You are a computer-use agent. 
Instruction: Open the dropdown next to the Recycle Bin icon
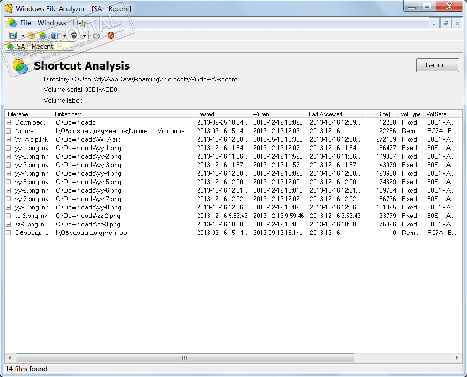(x=84, y=36)
